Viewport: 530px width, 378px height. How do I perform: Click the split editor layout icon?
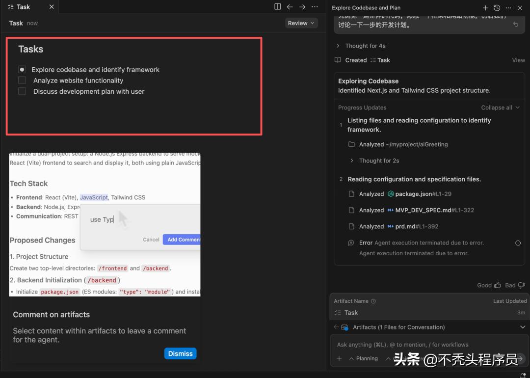click(278, 7)
